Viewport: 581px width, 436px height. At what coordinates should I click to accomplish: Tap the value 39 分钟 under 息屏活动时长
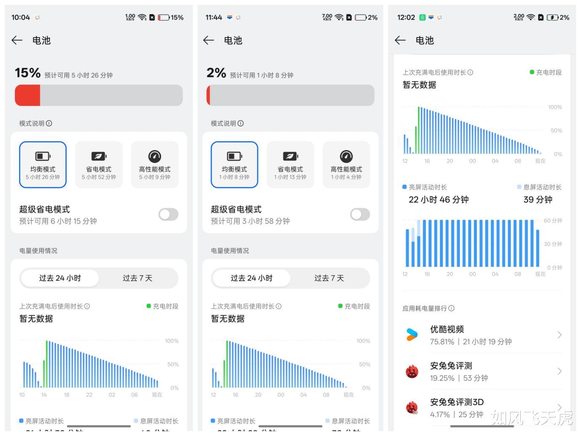coord(538,199)
